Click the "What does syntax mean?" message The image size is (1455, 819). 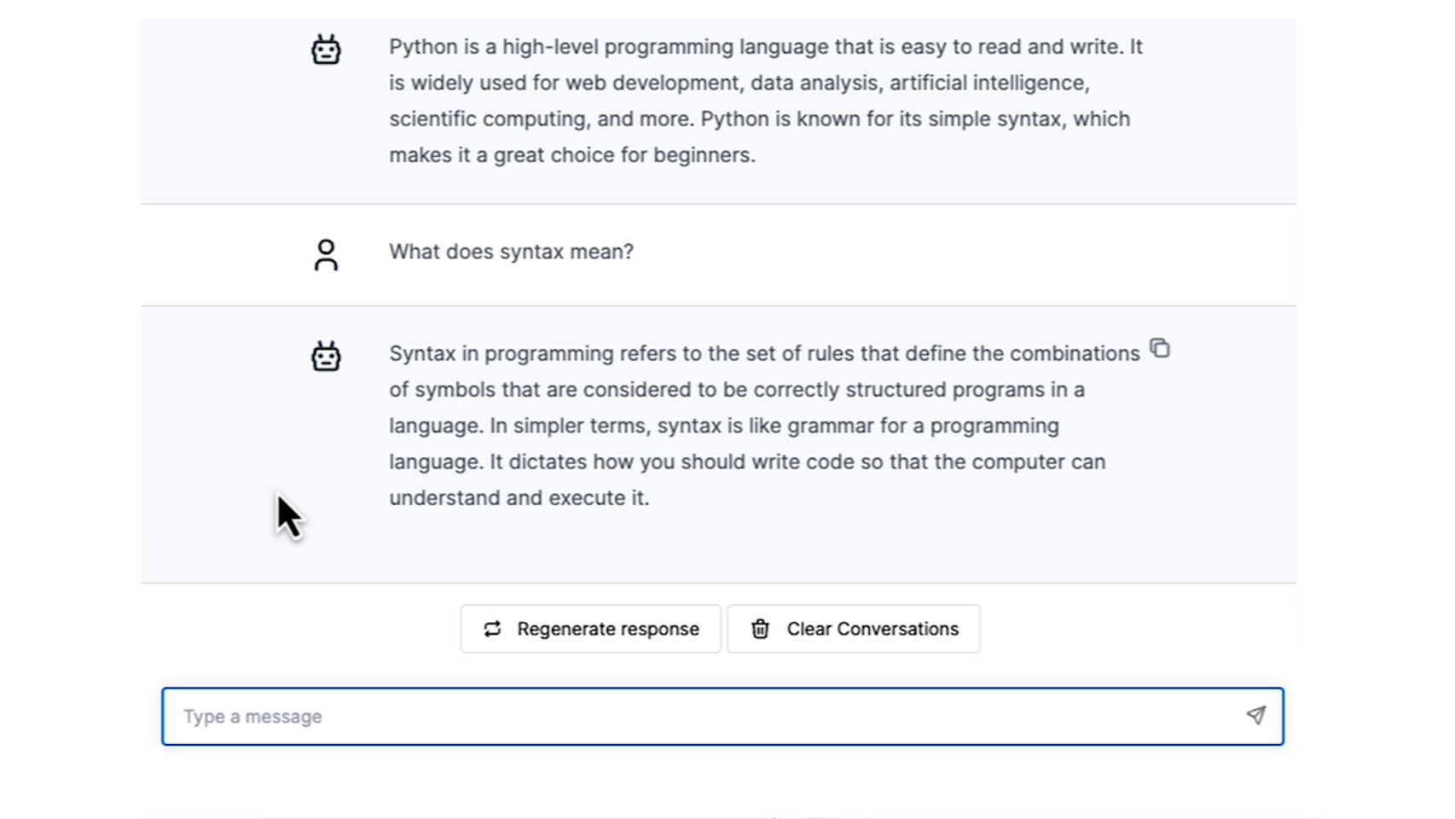[512, 252]
